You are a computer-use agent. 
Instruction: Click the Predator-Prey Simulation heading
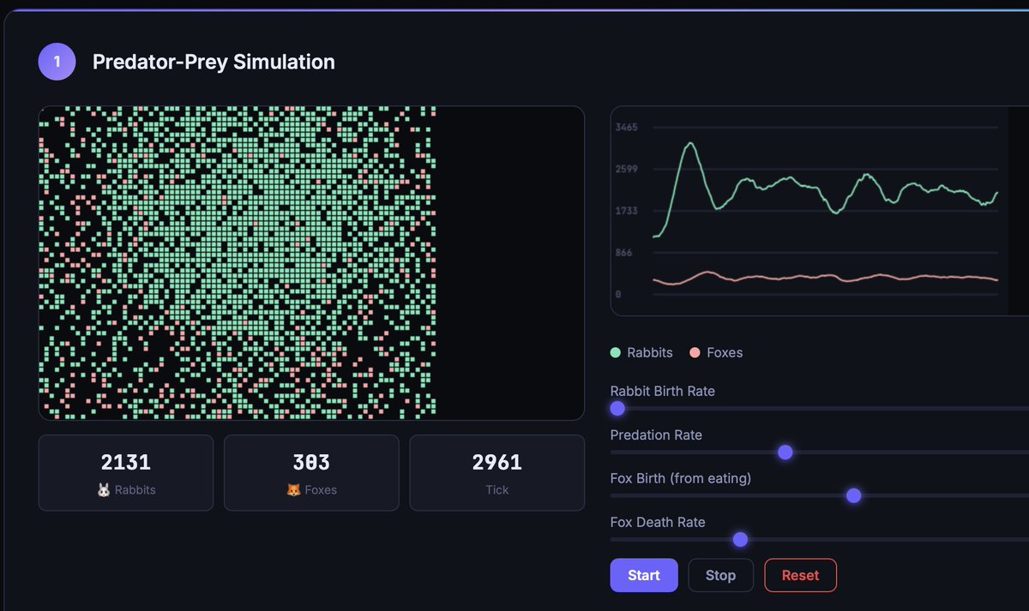[214, 62]
